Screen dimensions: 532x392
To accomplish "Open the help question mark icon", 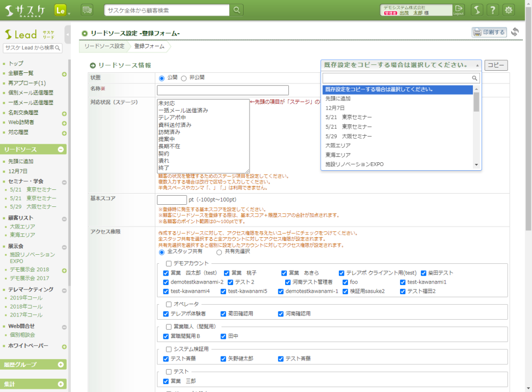I will coord(493,10).
